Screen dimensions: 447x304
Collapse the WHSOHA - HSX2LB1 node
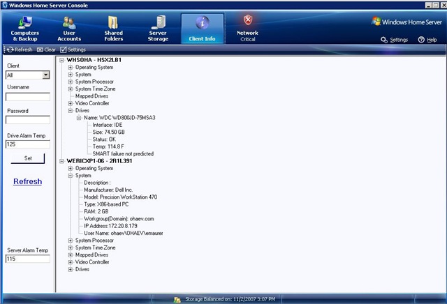tap(61, 60)
